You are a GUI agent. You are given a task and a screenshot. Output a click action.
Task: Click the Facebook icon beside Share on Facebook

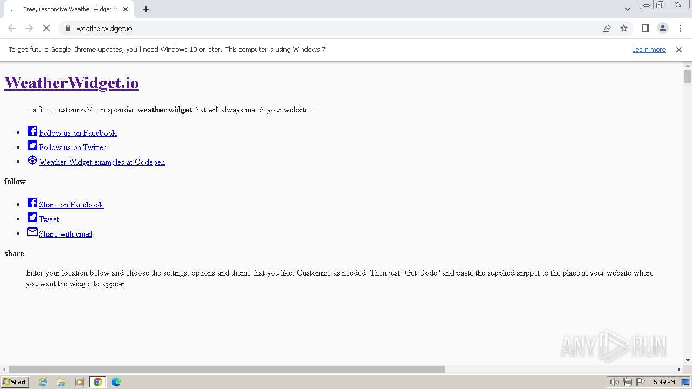pyautogui.click(x=32, y=203)
